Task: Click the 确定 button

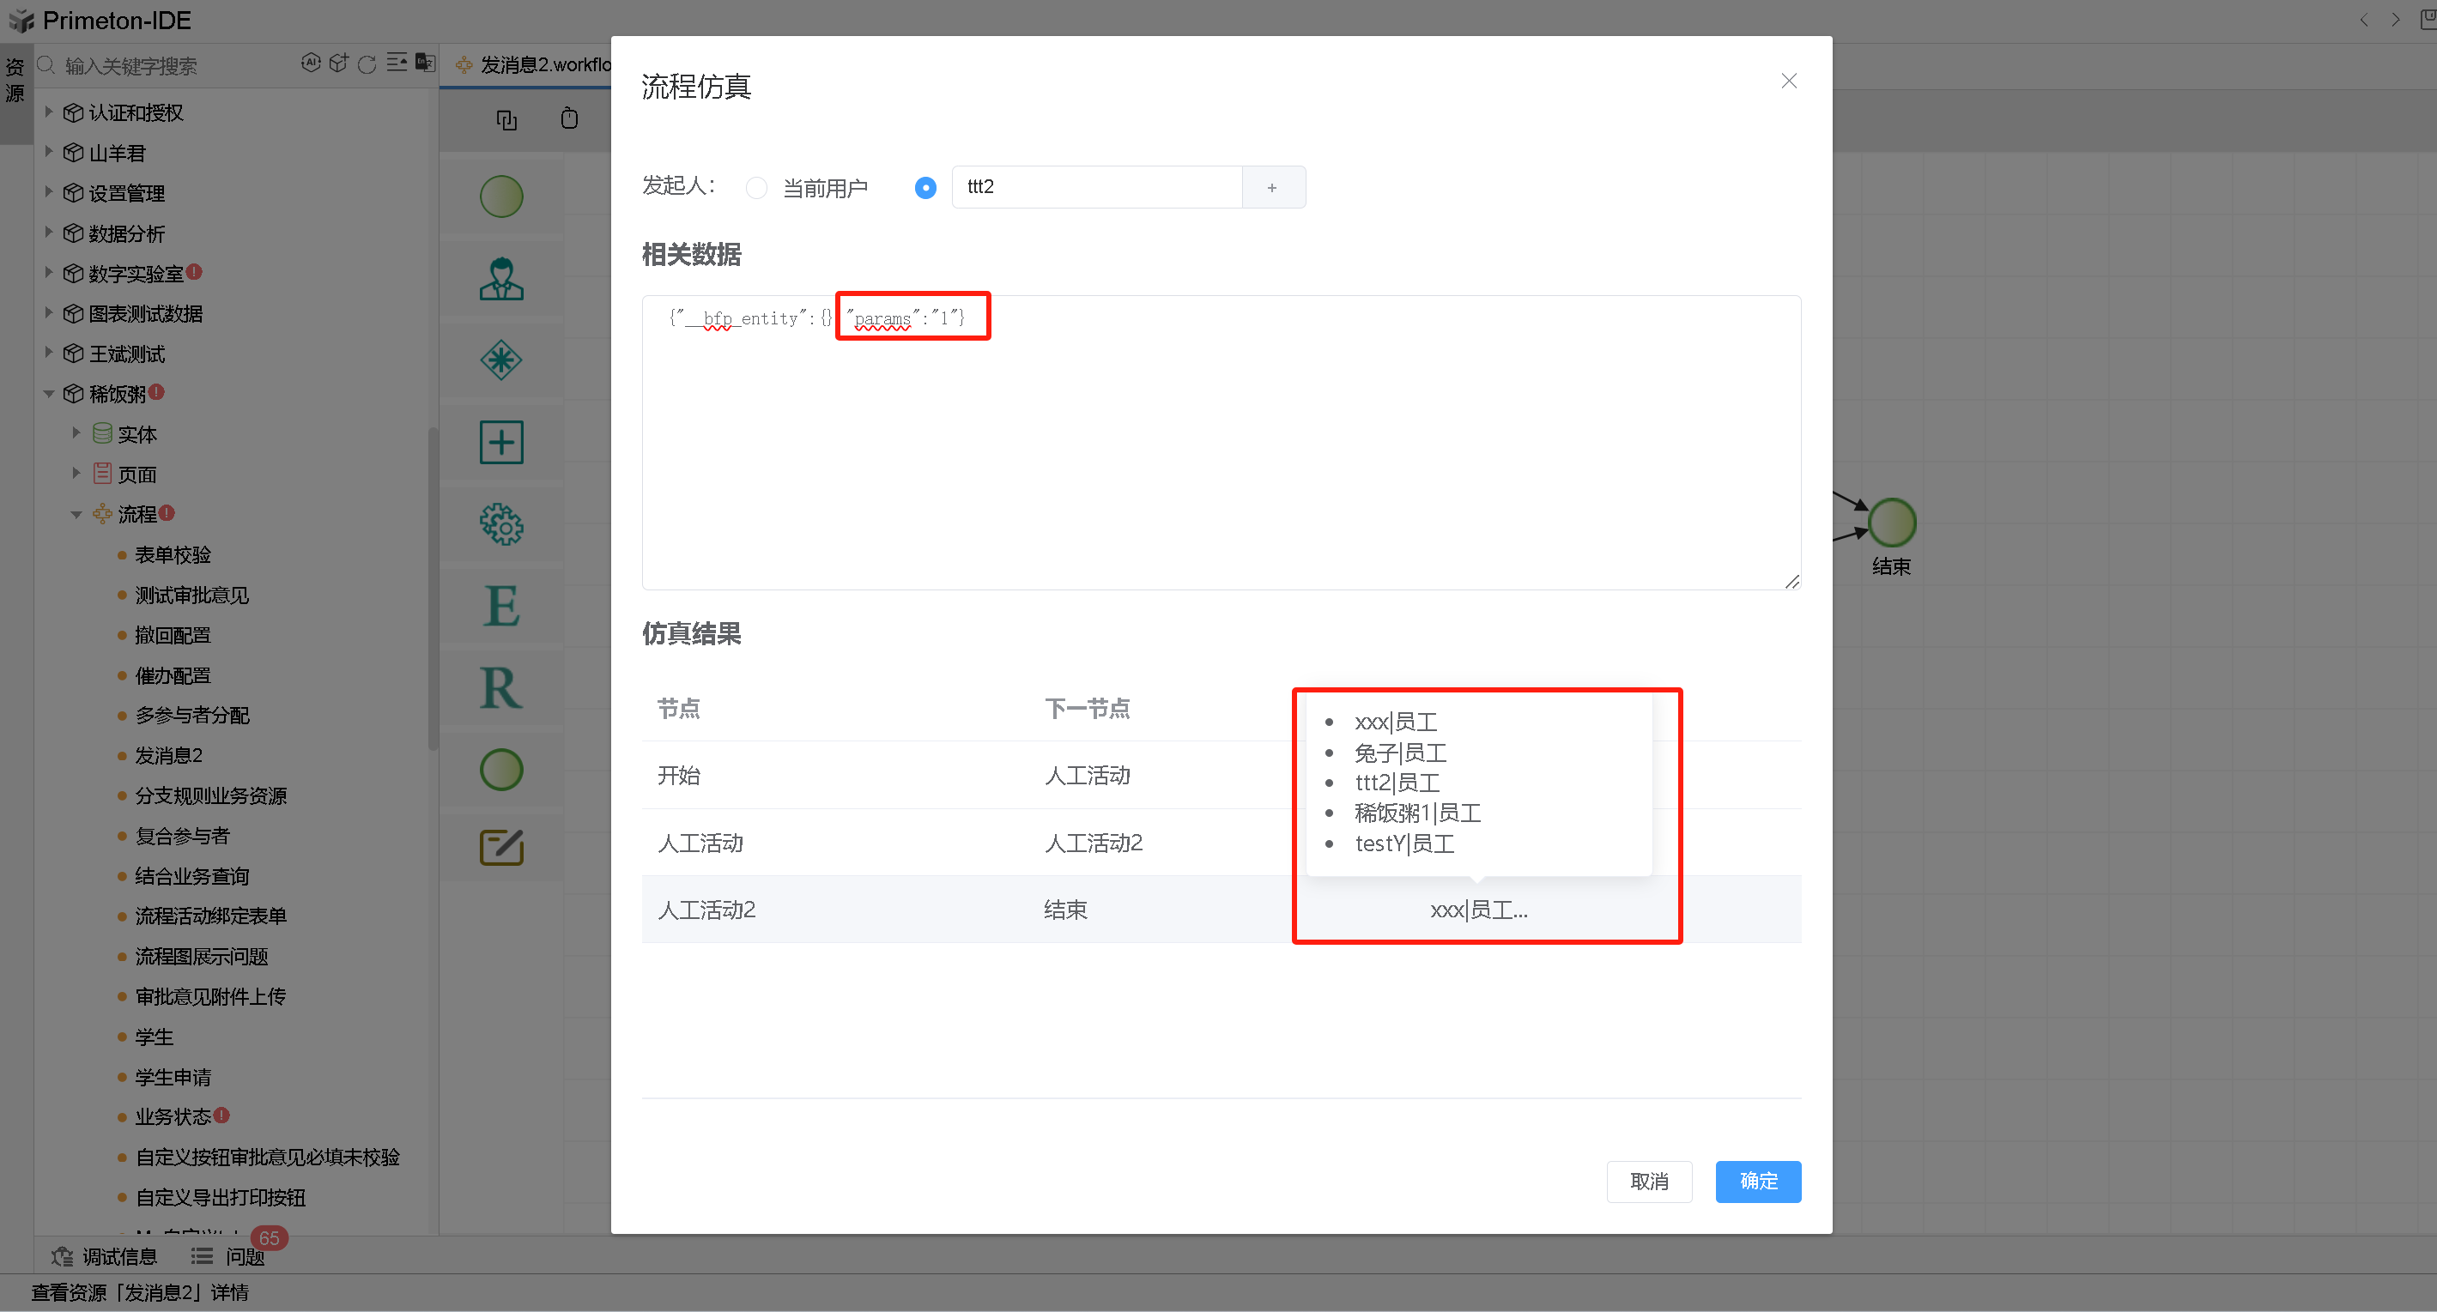Action: point(1757,1181)
